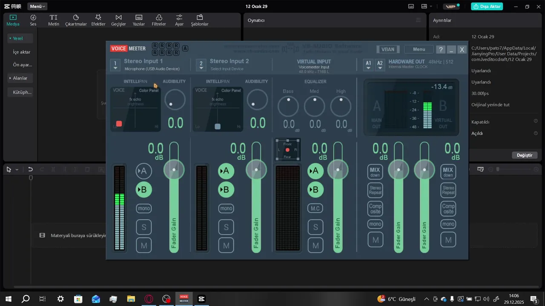Click the undo arrow in the timeline toolbar
The width and height of the screenshot is (545, 306).
point(30,169)
